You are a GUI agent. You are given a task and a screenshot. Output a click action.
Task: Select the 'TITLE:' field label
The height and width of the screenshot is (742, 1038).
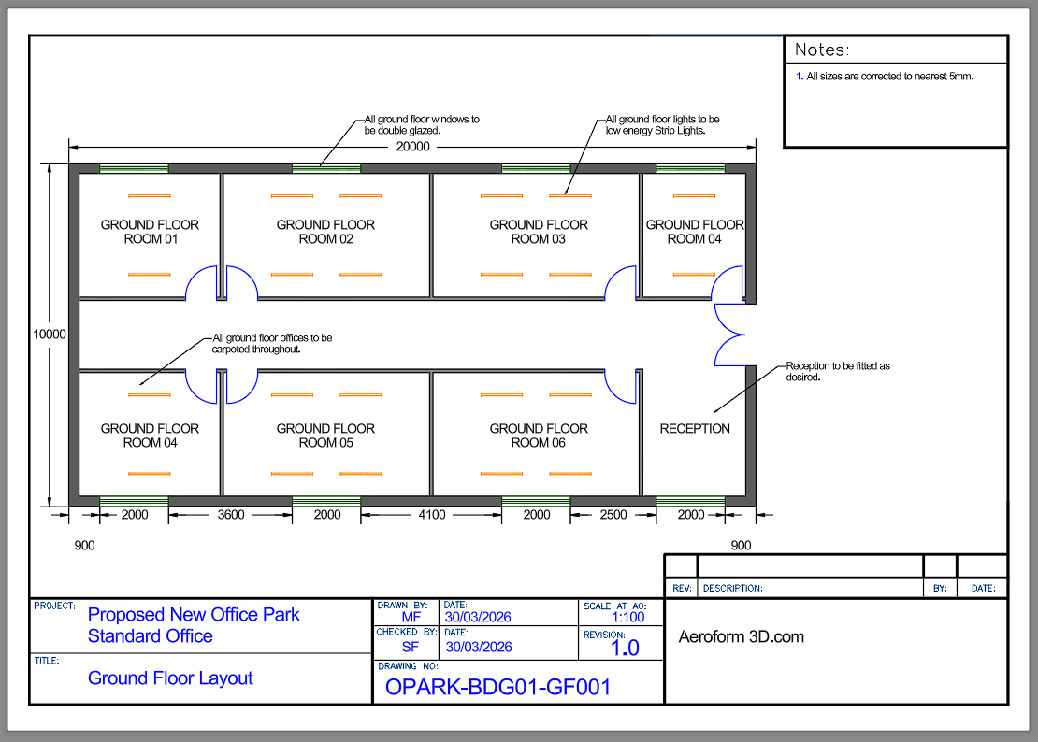47,660
